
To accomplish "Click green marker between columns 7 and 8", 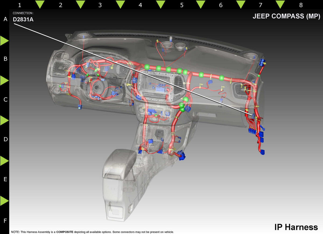I will pyautogui.click(x=280, y=4).
